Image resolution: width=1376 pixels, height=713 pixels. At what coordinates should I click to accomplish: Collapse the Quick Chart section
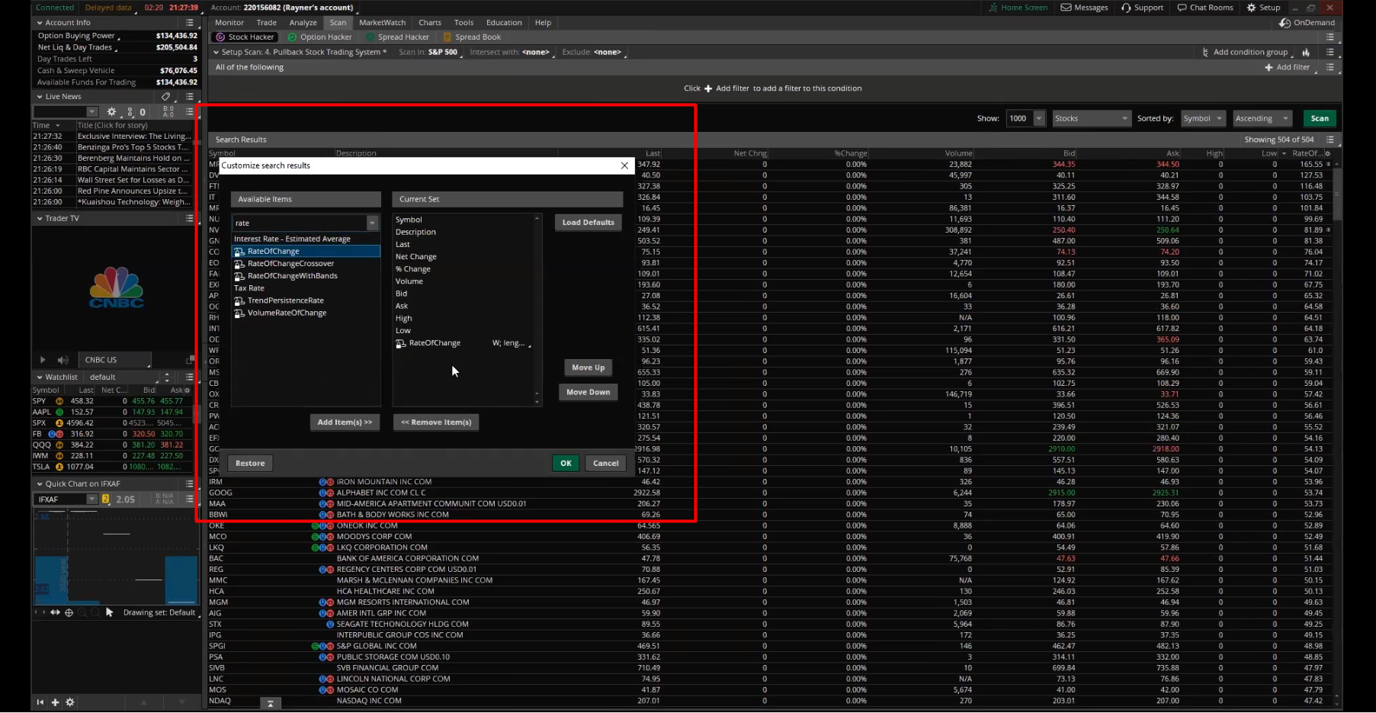click(40, 483)
